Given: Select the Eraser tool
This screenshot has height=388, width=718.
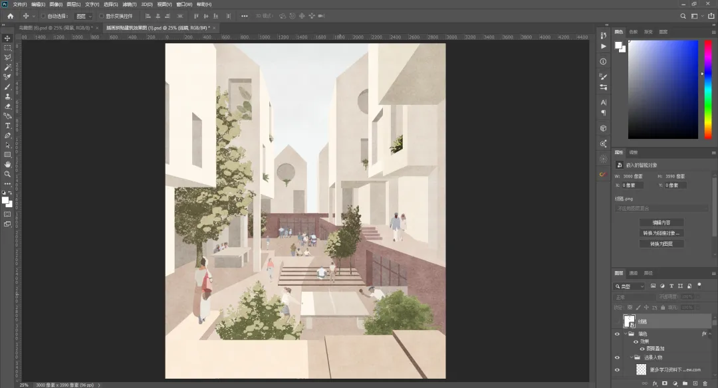Looking at the screenshot, I should click(7, 106).
